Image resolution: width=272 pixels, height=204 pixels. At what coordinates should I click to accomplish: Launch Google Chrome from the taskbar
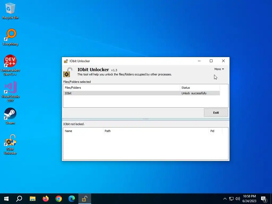click(x=59, y=199)
